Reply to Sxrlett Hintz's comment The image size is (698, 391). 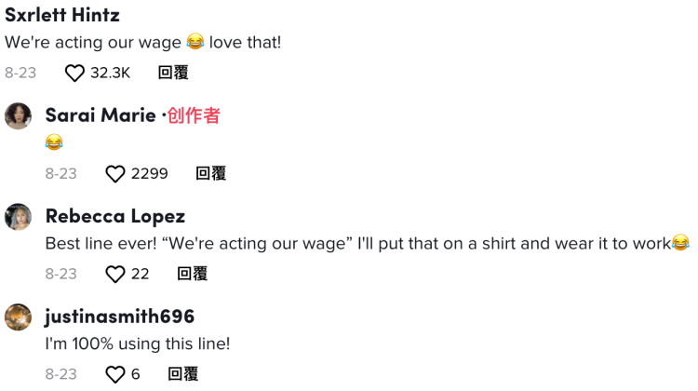[173, 73]
